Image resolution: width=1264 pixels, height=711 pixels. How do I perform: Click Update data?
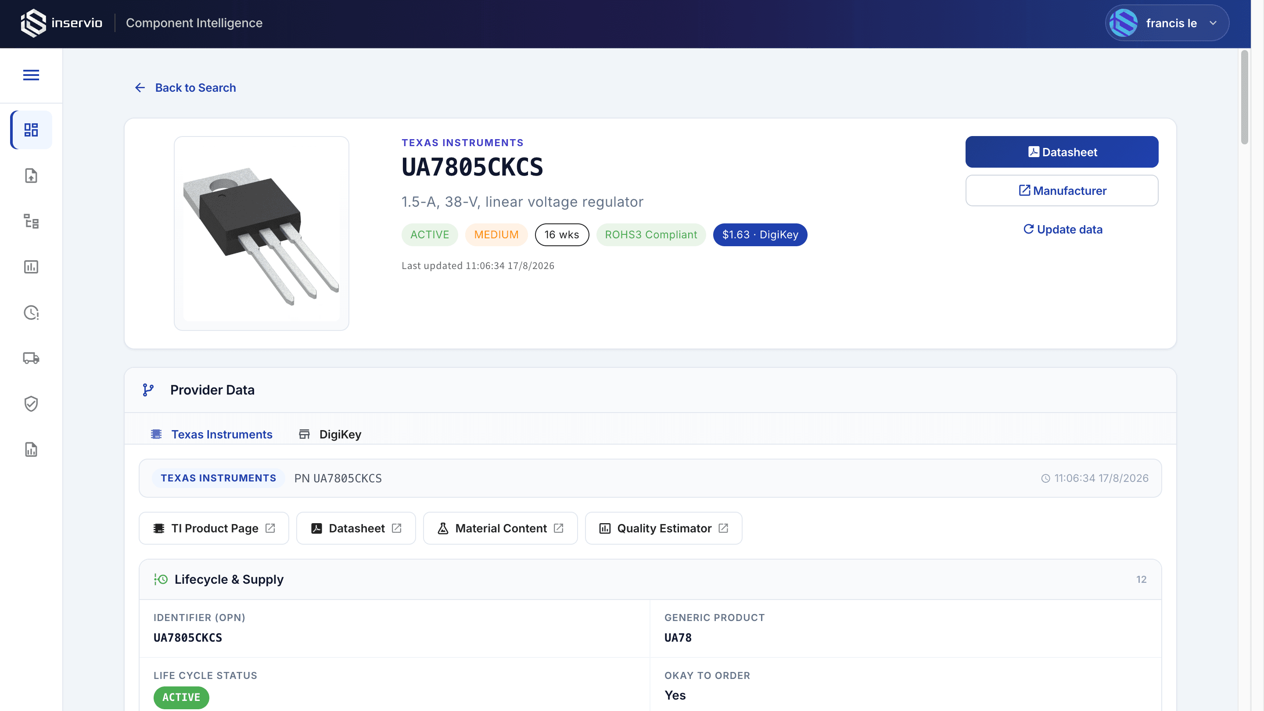point(1063,229)
